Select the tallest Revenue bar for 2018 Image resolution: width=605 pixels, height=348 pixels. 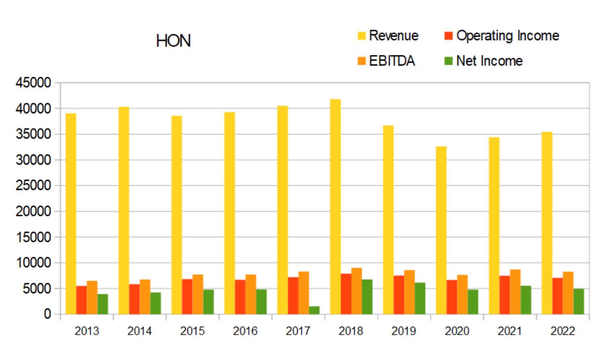[335, 201]
